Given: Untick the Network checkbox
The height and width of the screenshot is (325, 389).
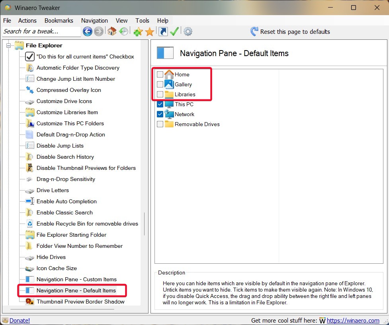Looking at the screenshot, I should (160, 114).
